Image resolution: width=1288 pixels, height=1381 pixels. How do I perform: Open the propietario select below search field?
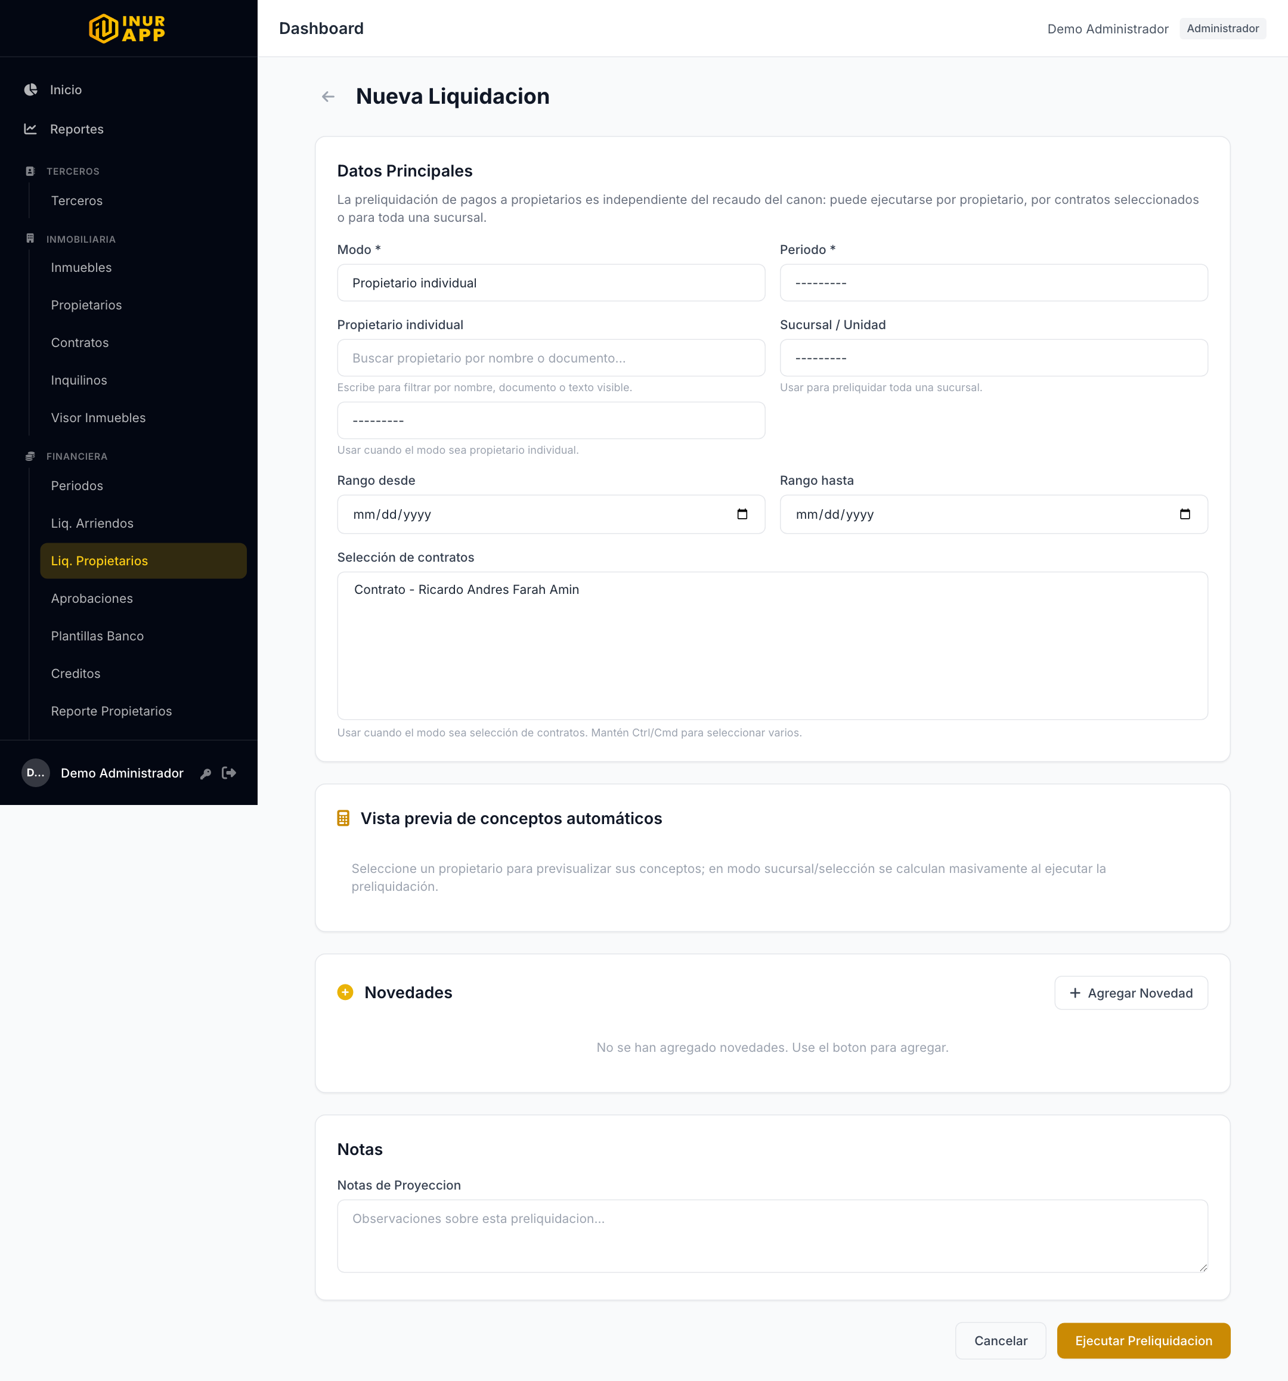(551, 420)
